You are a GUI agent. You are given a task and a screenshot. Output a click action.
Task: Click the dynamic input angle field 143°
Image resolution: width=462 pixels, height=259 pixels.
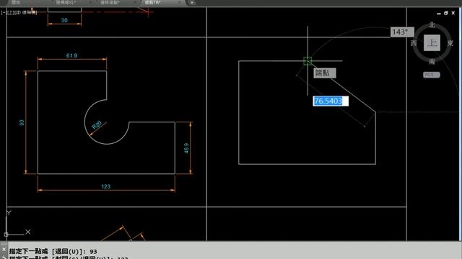point(402,32)
